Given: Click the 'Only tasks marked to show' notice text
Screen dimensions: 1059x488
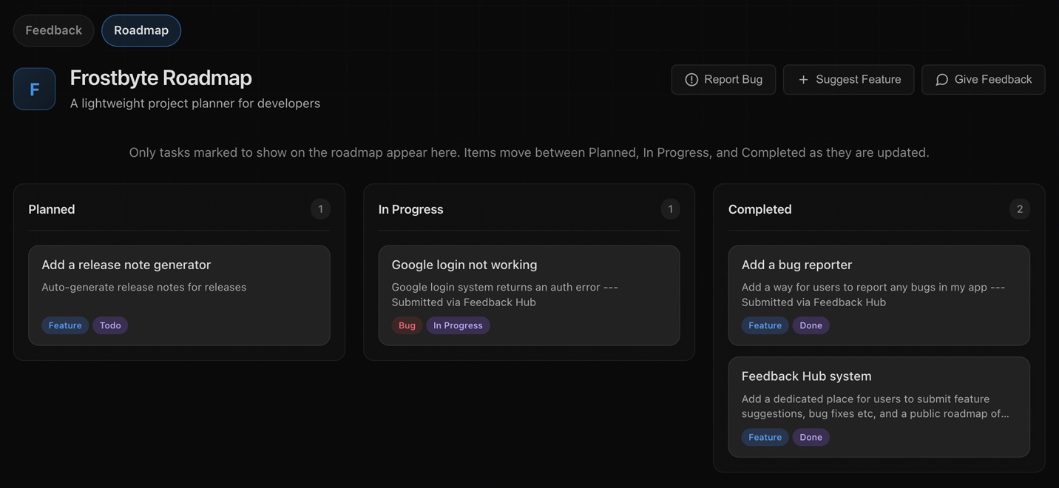Looking at the screenshot, I should point(529,152).
